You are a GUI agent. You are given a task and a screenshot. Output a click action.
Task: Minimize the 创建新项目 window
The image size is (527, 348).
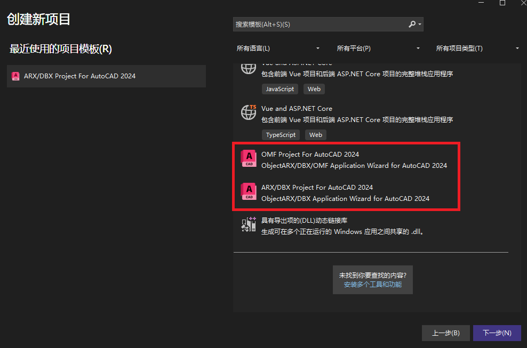pyautogui.click(x=481, y=3)
